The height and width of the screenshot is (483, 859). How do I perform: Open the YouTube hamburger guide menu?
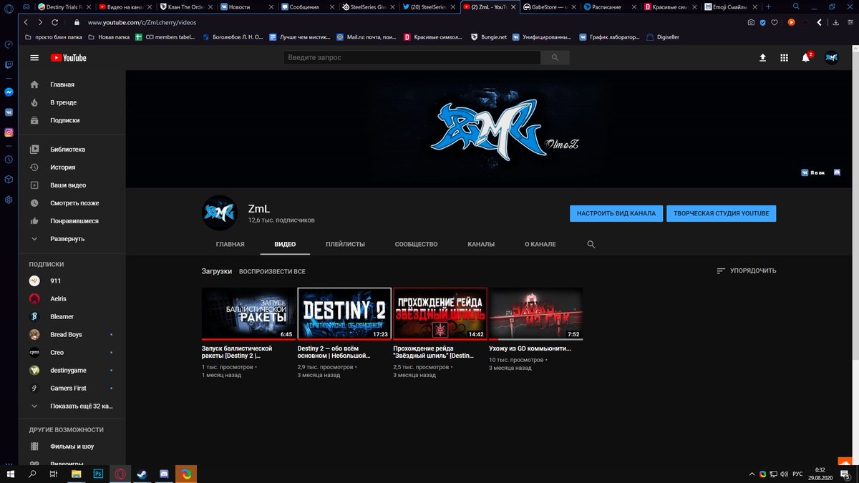(34, 57)
